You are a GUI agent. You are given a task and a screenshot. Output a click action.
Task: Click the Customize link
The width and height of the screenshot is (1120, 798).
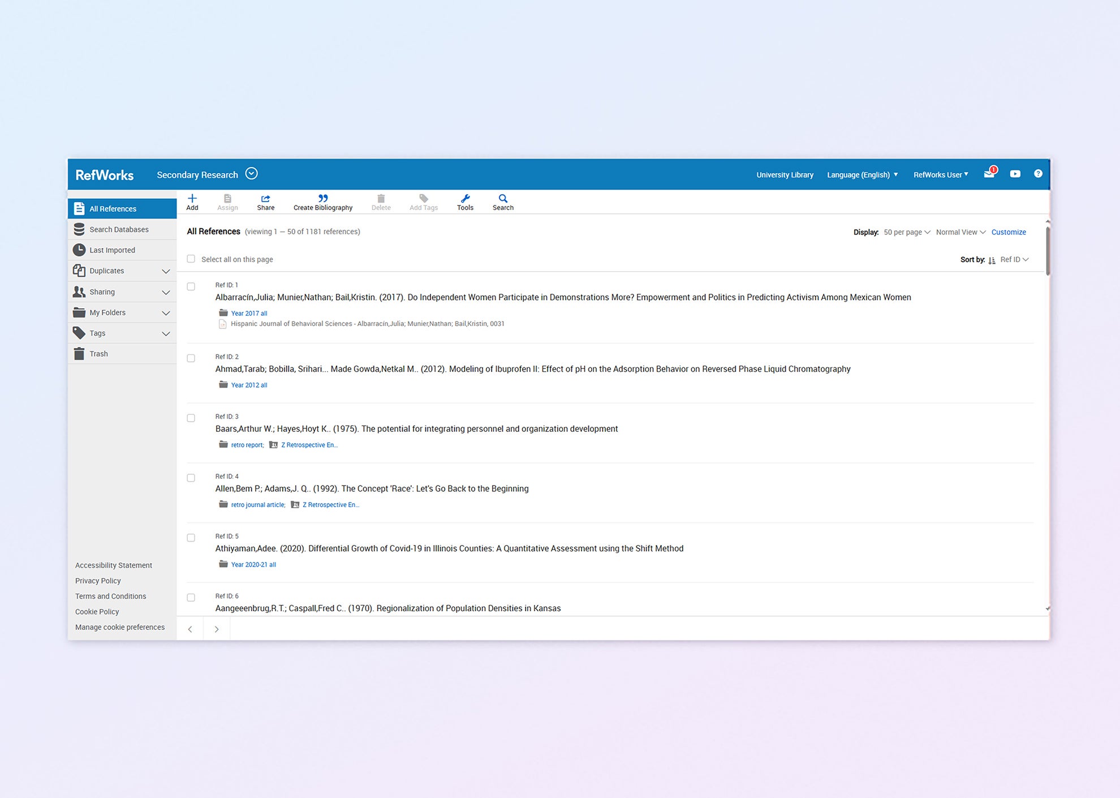(1008, 232)
